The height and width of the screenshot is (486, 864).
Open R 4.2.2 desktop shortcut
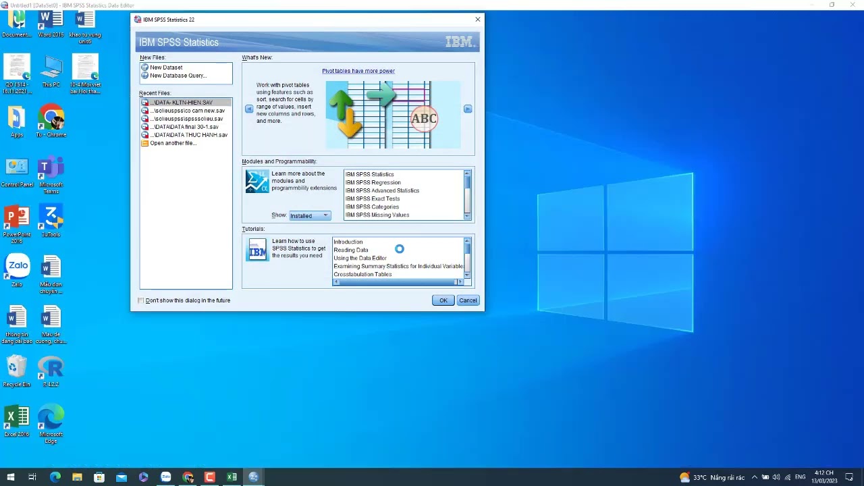[51, 371]
